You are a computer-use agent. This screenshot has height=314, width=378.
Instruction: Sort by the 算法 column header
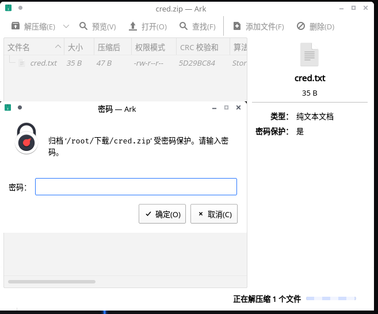coord(239,47)
